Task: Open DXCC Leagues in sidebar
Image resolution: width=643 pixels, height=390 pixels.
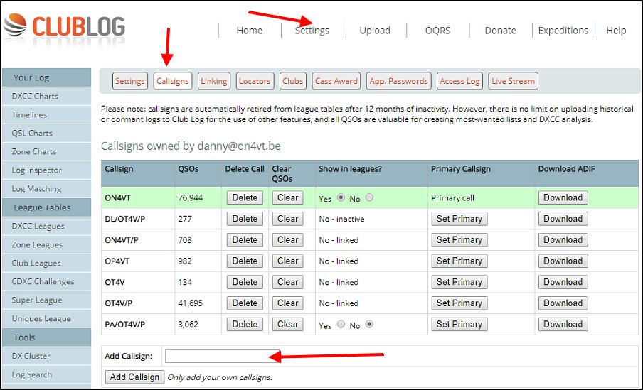Action: [x=46, y=226]
